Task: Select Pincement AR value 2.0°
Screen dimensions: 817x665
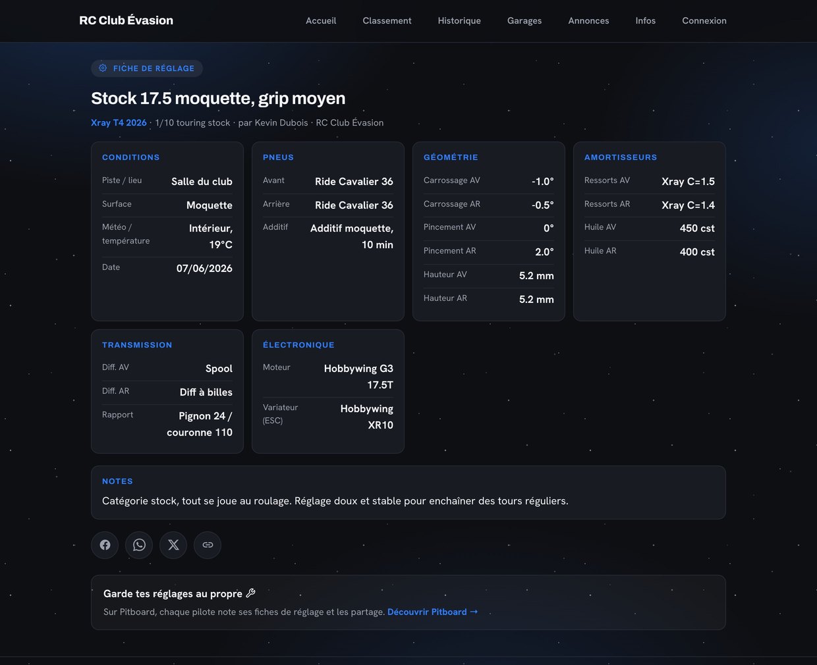Action: [x=544, y=252]
